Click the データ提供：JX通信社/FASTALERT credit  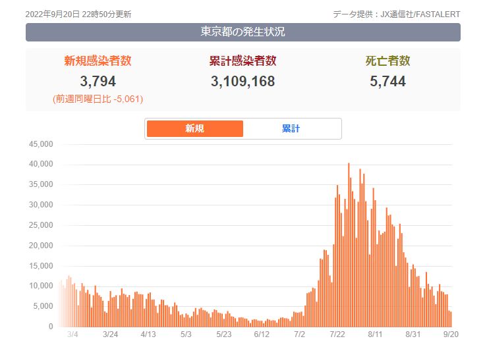397,14
